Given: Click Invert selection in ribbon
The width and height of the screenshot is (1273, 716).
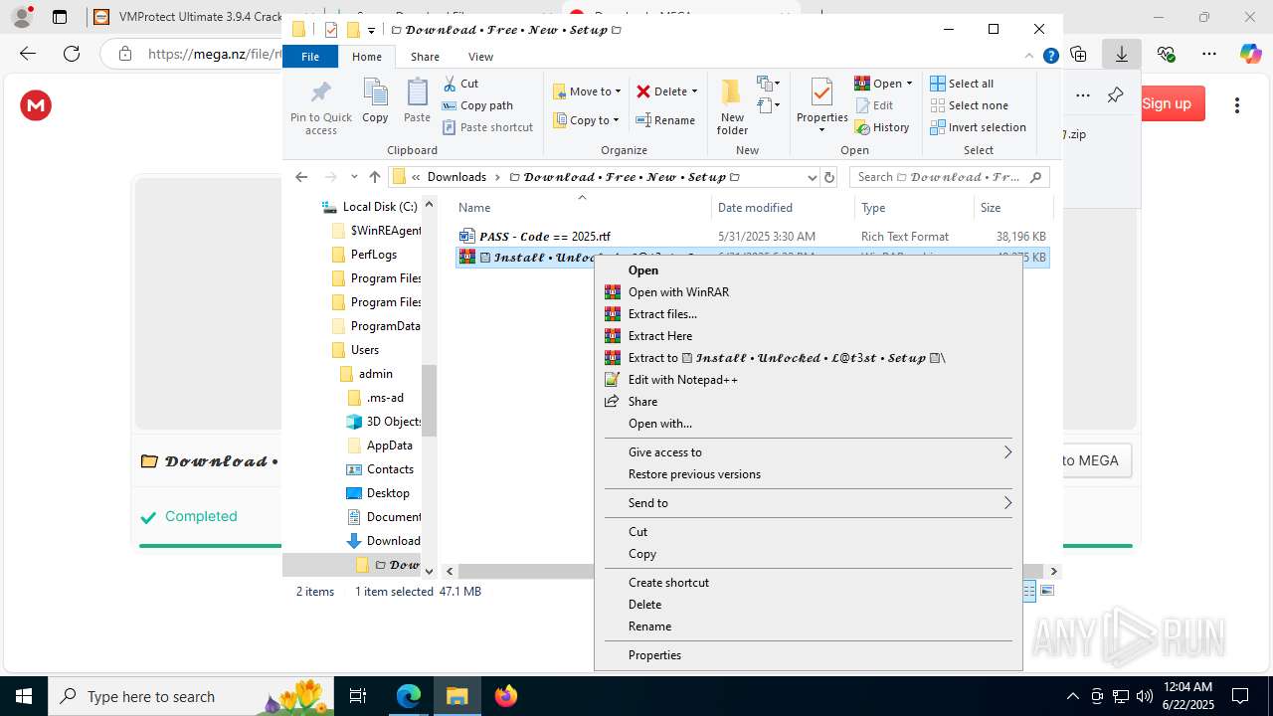Looking at the screenshot, I should click(978, 127).
